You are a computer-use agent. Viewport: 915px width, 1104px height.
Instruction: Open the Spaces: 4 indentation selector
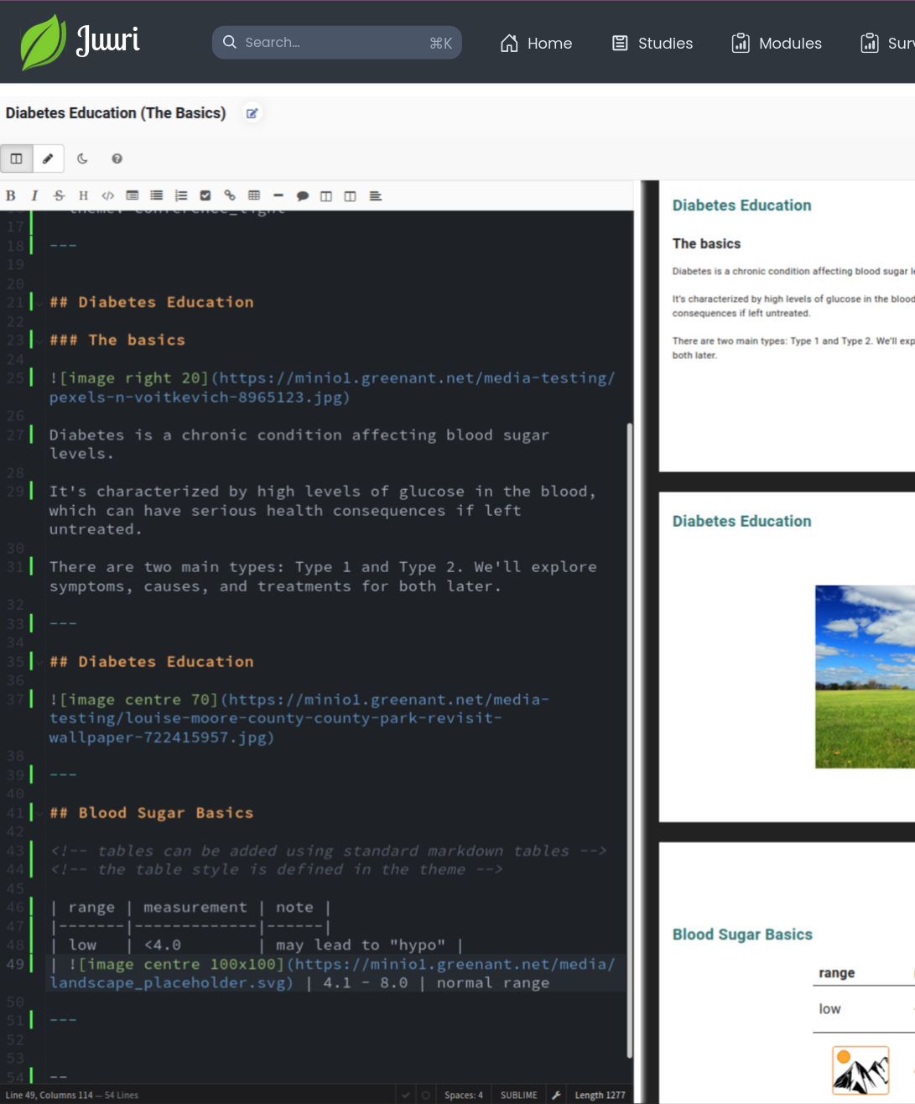463,1095
